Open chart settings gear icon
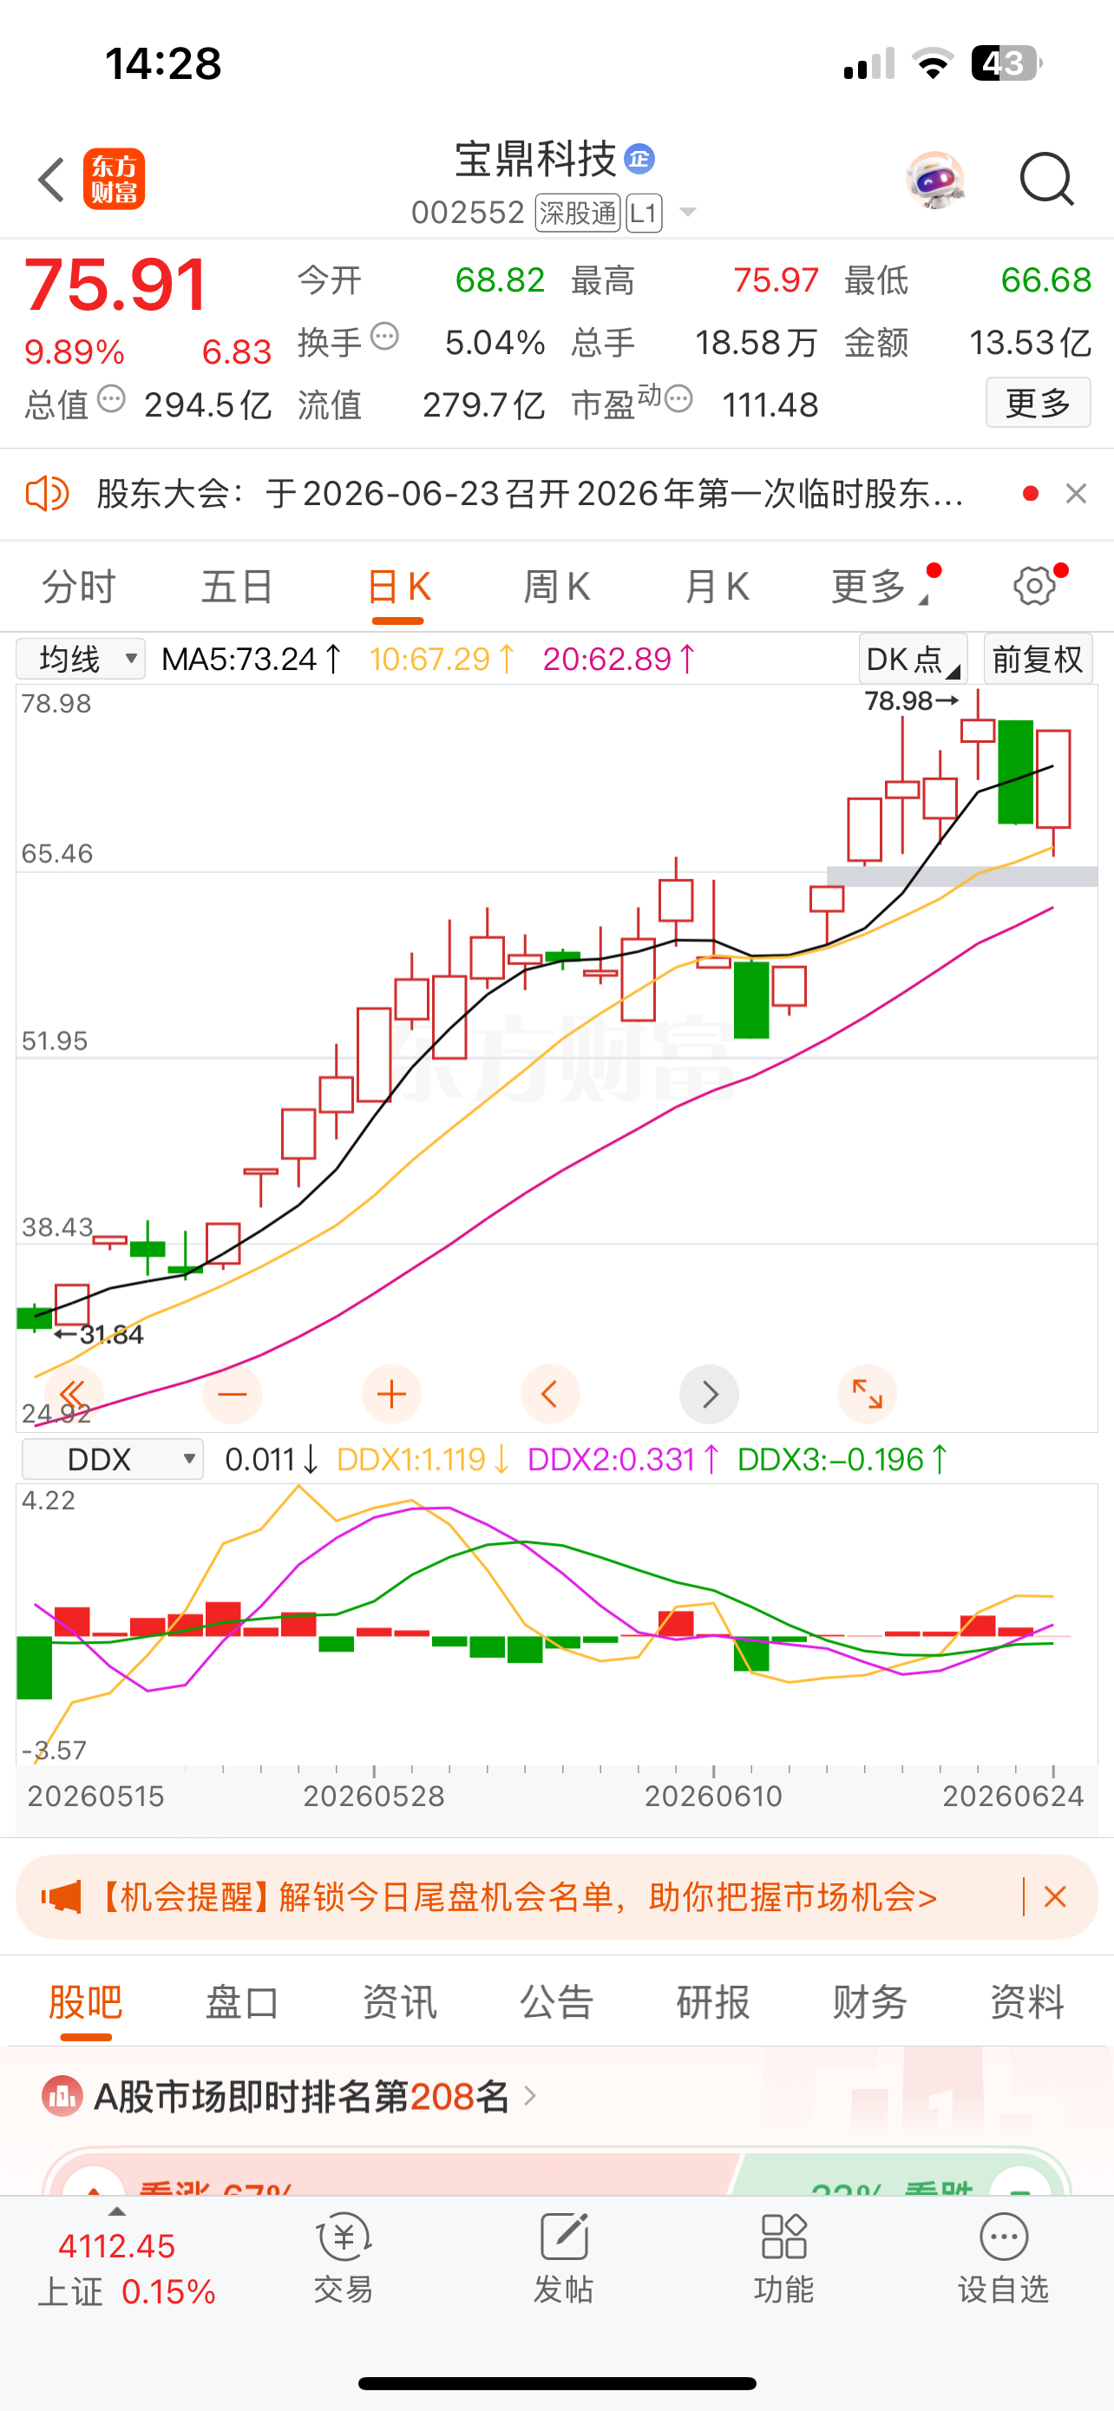This screenshot has width=1114, height=2411. point(1034,586)
